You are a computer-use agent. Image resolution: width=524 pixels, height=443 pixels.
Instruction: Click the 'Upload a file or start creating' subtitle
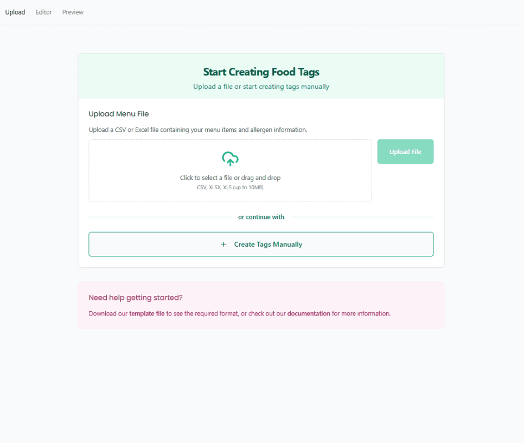pyautogui.click(x=261, y=87)
